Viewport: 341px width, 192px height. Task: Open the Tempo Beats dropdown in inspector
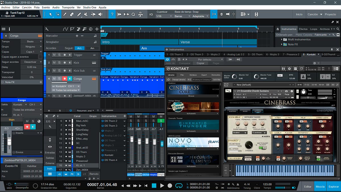pyautogui.click(x=31, y=42)
